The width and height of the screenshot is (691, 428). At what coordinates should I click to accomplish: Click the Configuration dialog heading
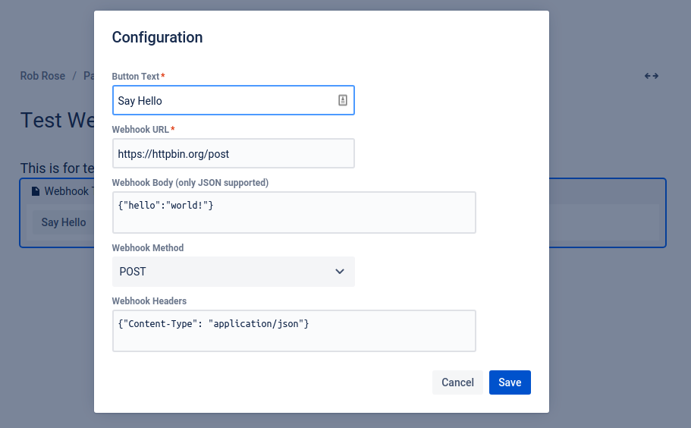click(157, 36)
